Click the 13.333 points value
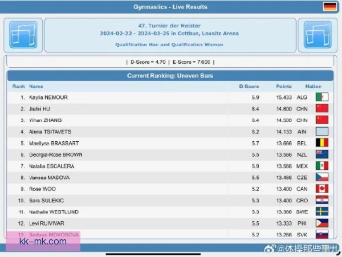This screenshot has width=342, height=257. 284,223
